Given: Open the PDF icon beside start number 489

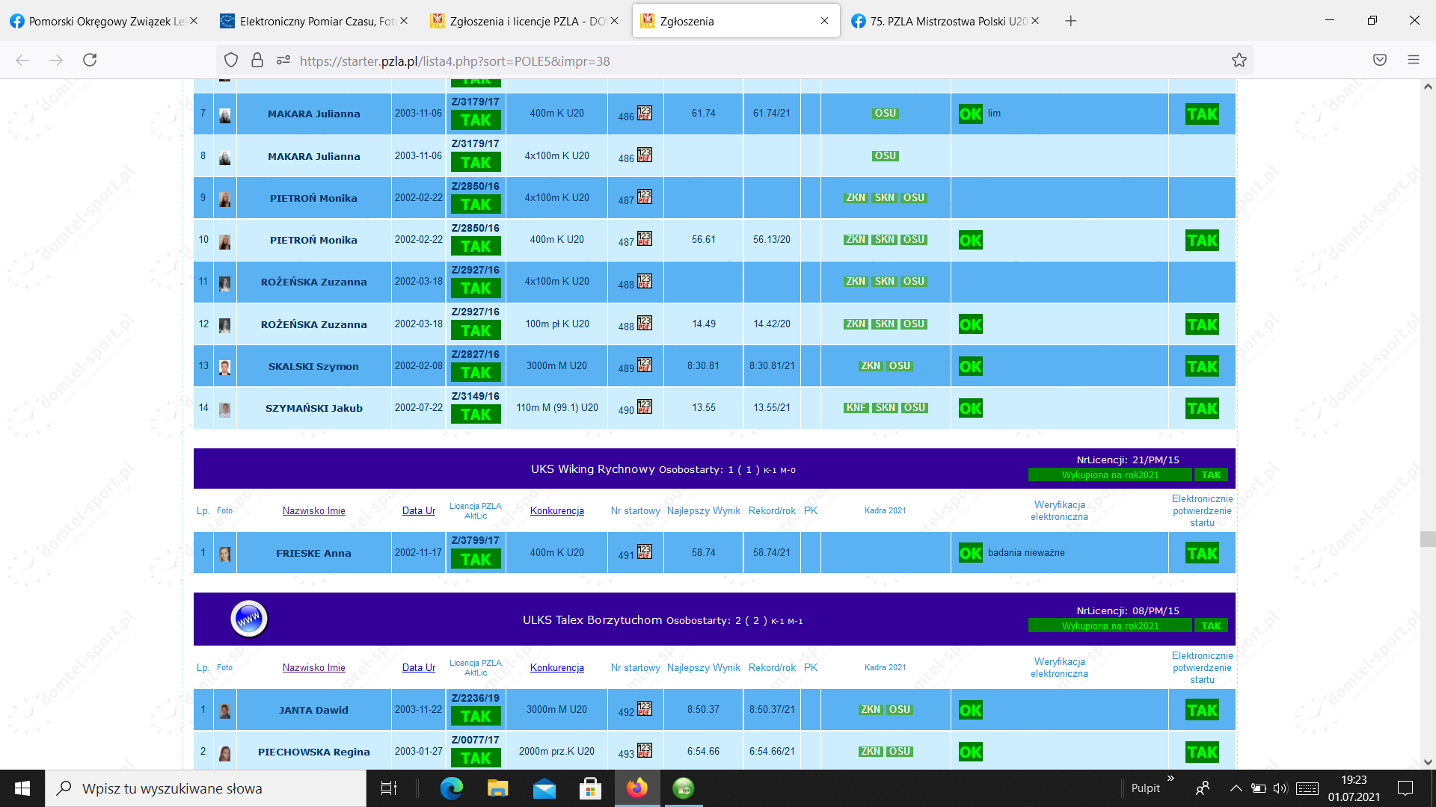Looking at the screenshot, I should [x=645, y=365].
